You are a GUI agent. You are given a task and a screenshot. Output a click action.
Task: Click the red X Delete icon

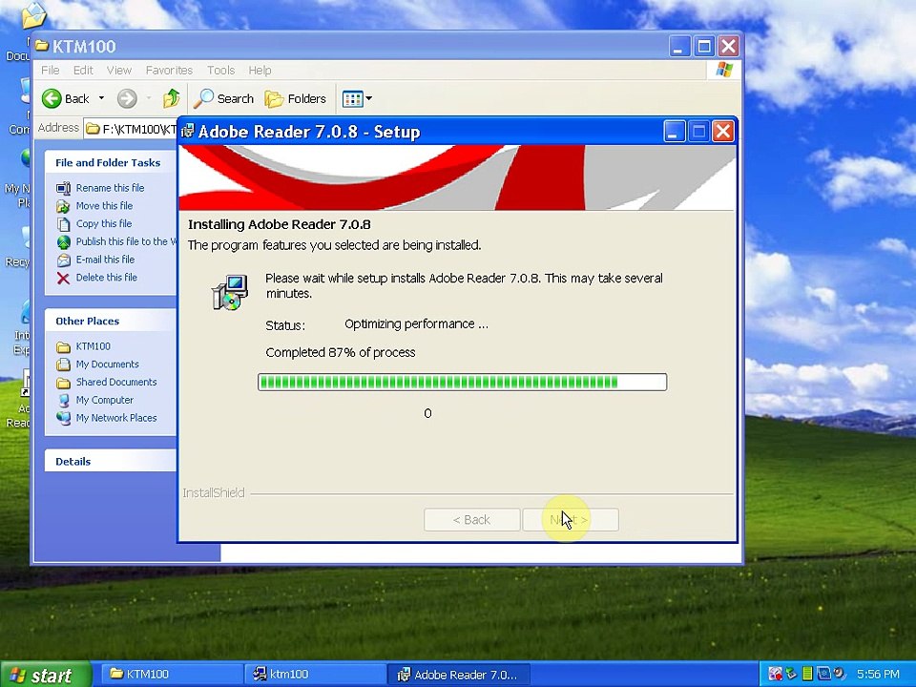click(x=63, y=278)
